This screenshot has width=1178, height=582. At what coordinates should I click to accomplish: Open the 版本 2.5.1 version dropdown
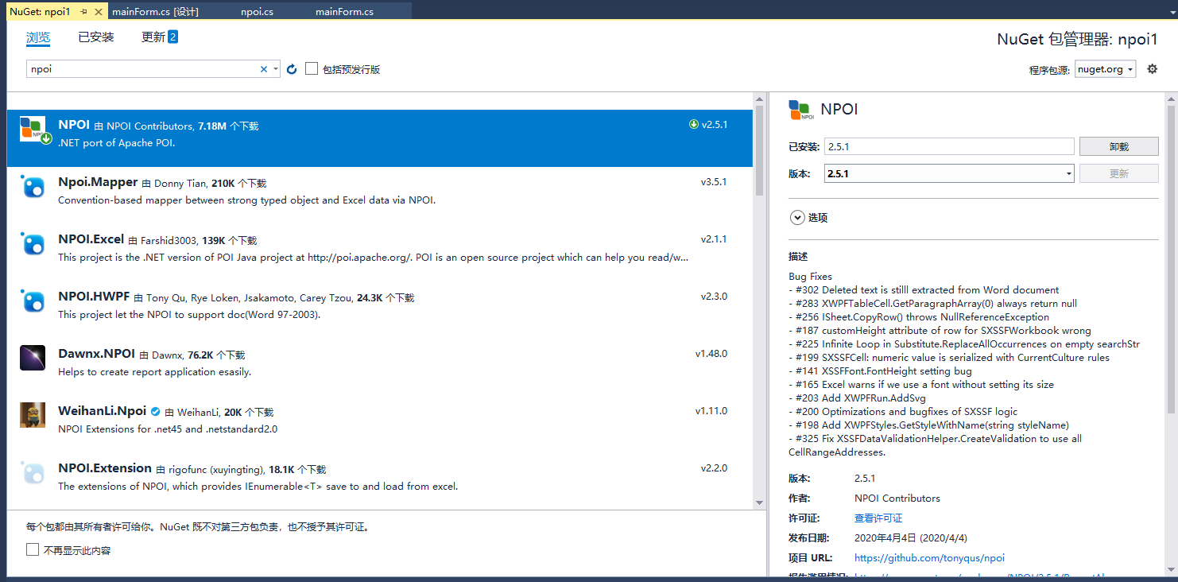pyautogui.click(x=949, y=173)
